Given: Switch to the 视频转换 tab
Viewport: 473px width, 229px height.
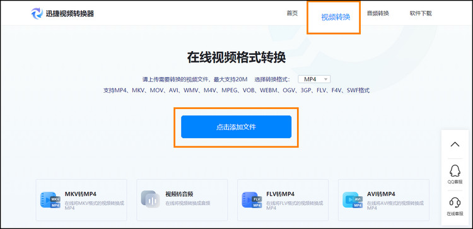Looking at the screenshot, I should pos(336,17).
